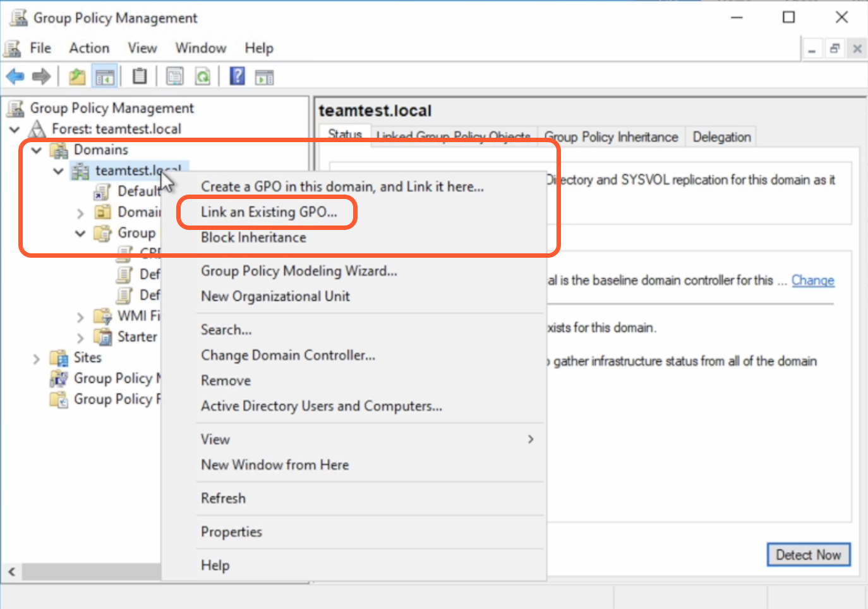
Task: Open the Group Policy Inheritance tab
Action: click(611, 137)
